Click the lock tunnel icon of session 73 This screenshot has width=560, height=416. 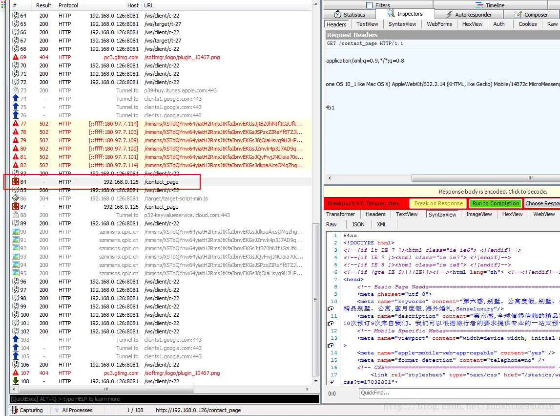pos(15,90)
